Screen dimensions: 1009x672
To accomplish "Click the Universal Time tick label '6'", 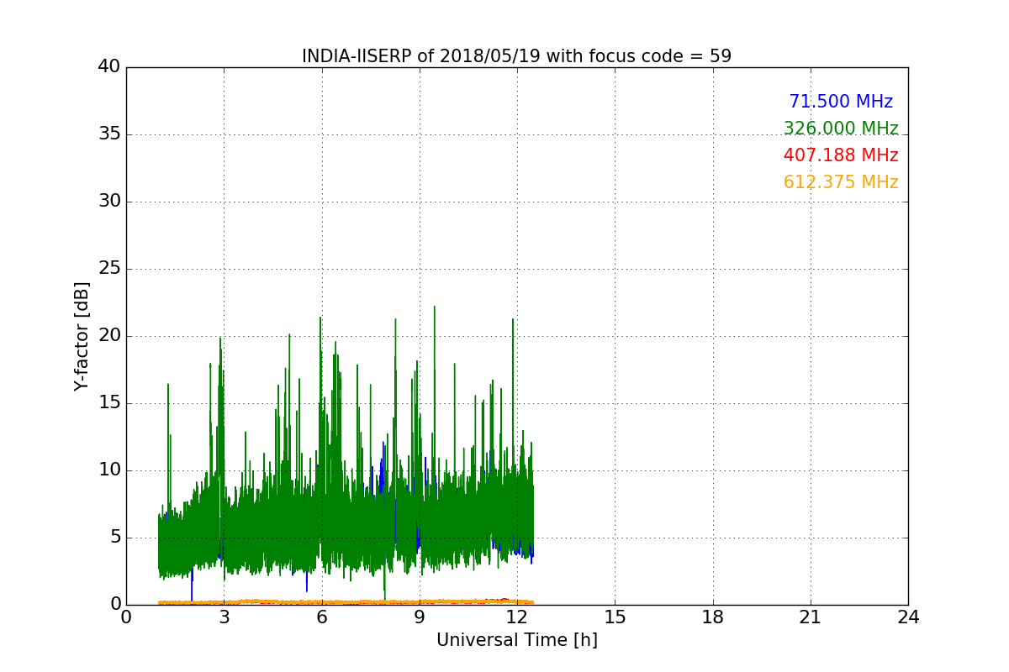I will click(x=322, y=617).
